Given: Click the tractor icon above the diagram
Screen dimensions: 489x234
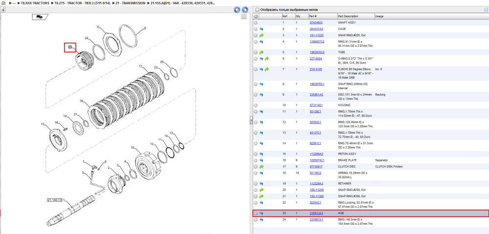Looking at the screenshot, I should 40,17.
